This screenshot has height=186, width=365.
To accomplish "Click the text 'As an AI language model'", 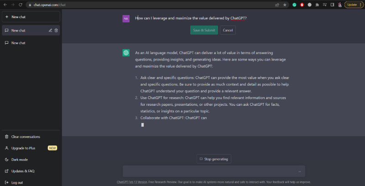I will pos(156,53).
